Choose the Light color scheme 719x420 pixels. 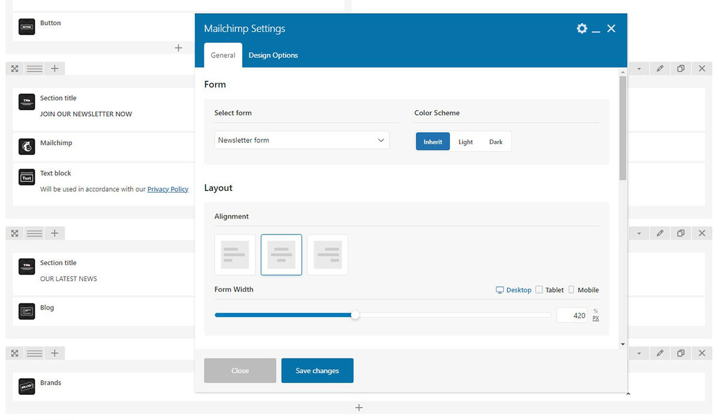pos(466,142)
